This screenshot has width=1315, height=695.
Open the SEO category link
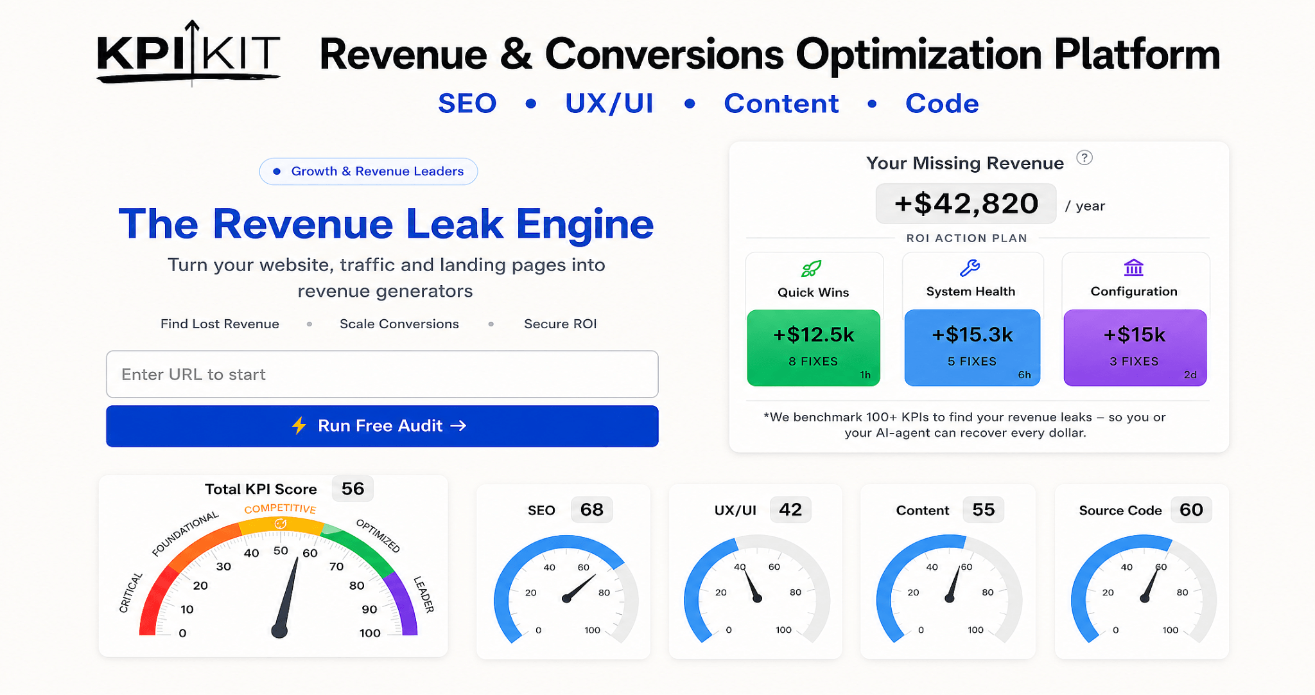(467, 103)
